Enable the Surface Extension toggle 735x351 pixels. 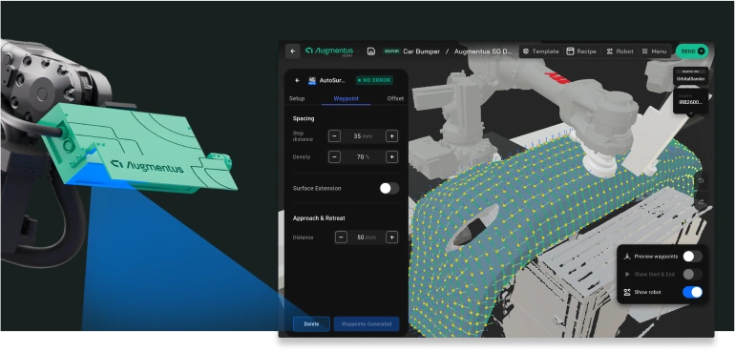pyautogui.click(x=389, y=189)
